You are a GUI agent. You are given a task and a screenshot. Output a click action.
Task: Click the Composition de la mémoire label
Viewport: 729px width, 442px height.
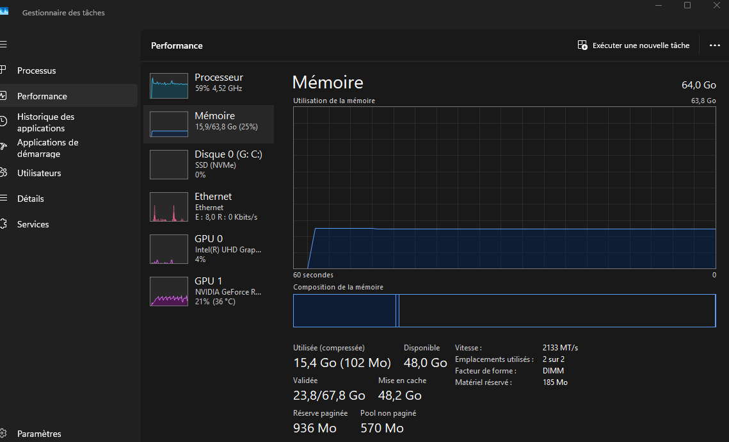(338, 287)
